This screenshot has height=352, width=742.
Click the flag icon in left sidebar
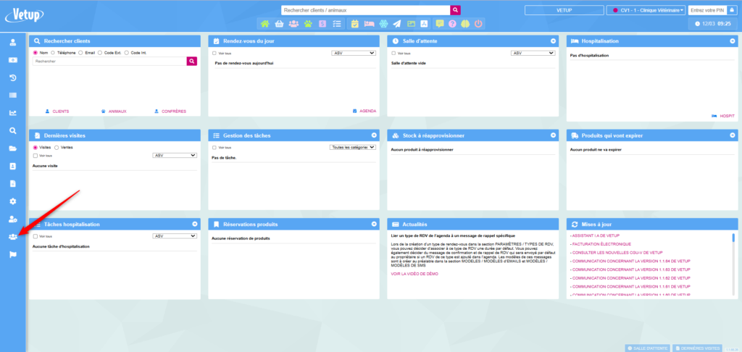click(x=12, y=255)
